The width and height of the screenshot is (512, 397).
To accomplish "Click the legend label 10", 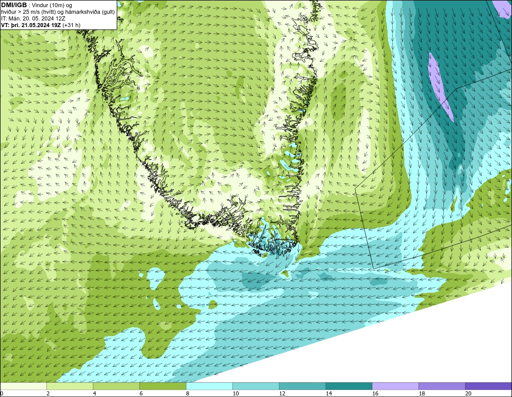I will [236, 393].
